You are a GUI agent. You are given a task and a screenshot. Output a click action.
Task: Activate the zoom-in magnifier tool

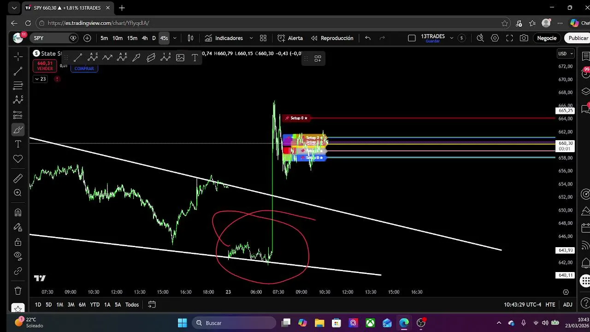click(x=18, y=193)
